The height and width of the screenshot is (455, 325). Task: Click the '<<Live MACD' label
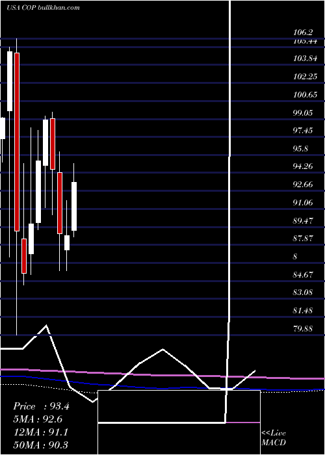click(274, 437)
